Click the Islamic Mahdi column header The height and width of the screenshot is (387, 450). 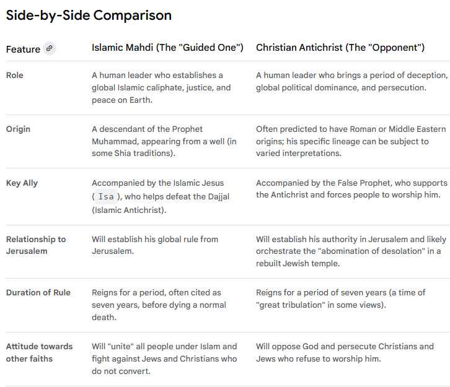coord(167,48)
